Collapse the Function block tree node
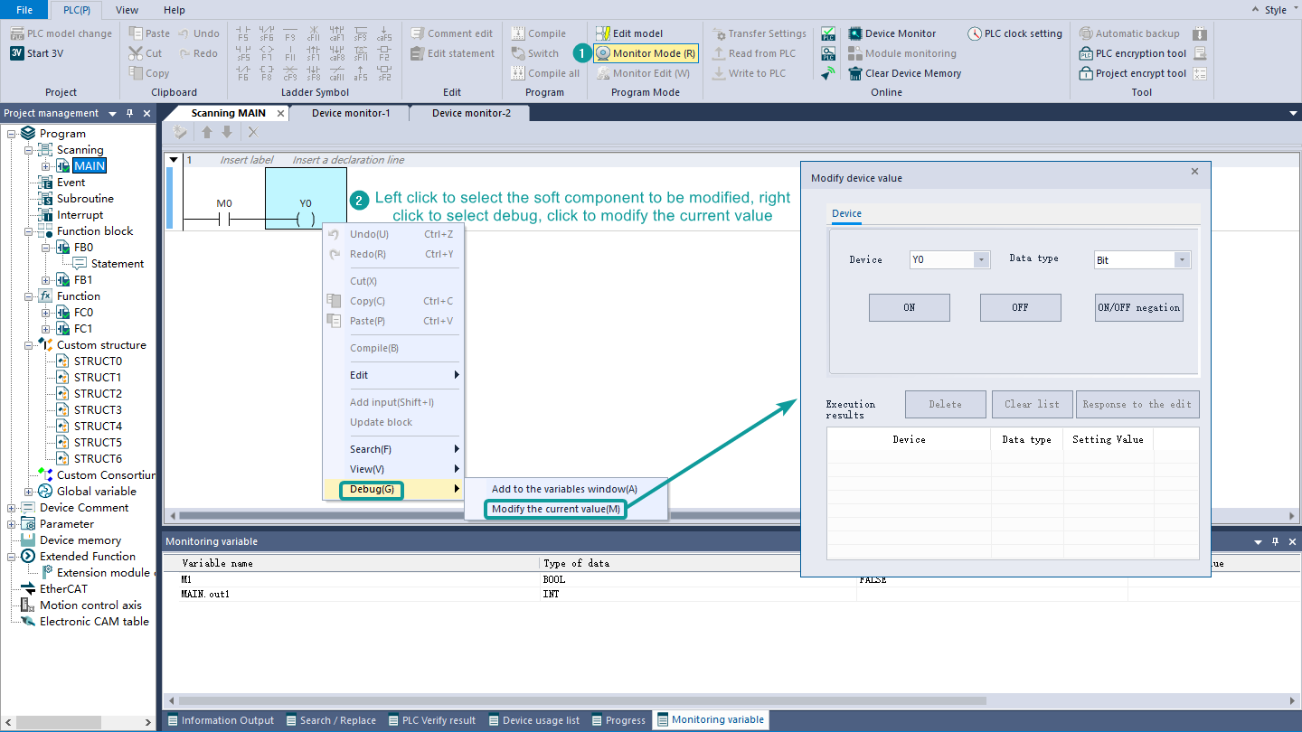 point(29,231)
